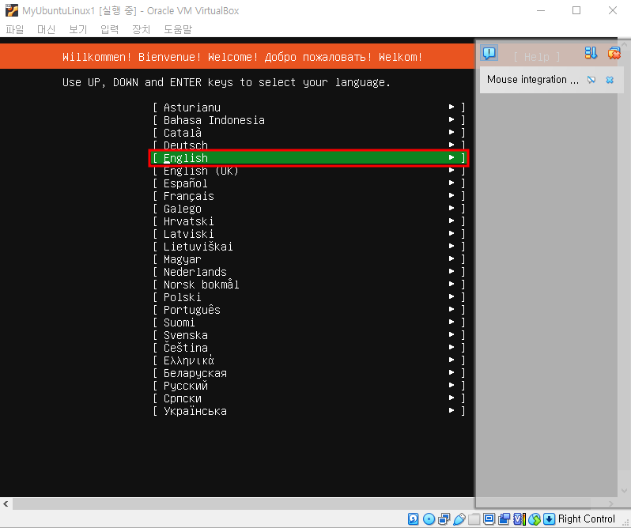Viewport: 631px width, 528px height.
Task: Click the network adapters status icon
Action: pyautogui.click(x=444, y=519)
